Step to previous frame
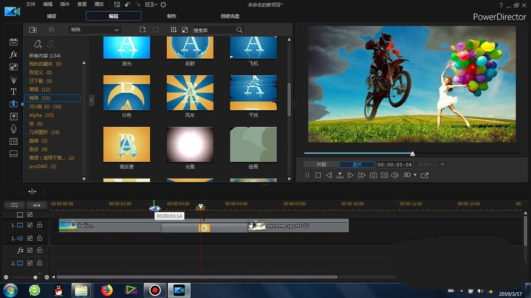The height and width of the screenshot is (298, 531). [x=329, y=175]
